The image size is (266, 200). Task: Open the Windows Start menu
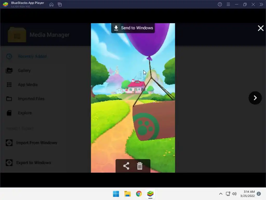[116, 194]
